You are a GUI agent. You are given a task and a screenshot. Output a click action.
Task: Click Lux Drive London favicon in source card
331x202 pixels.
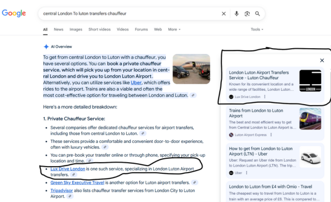click(231, 97)
